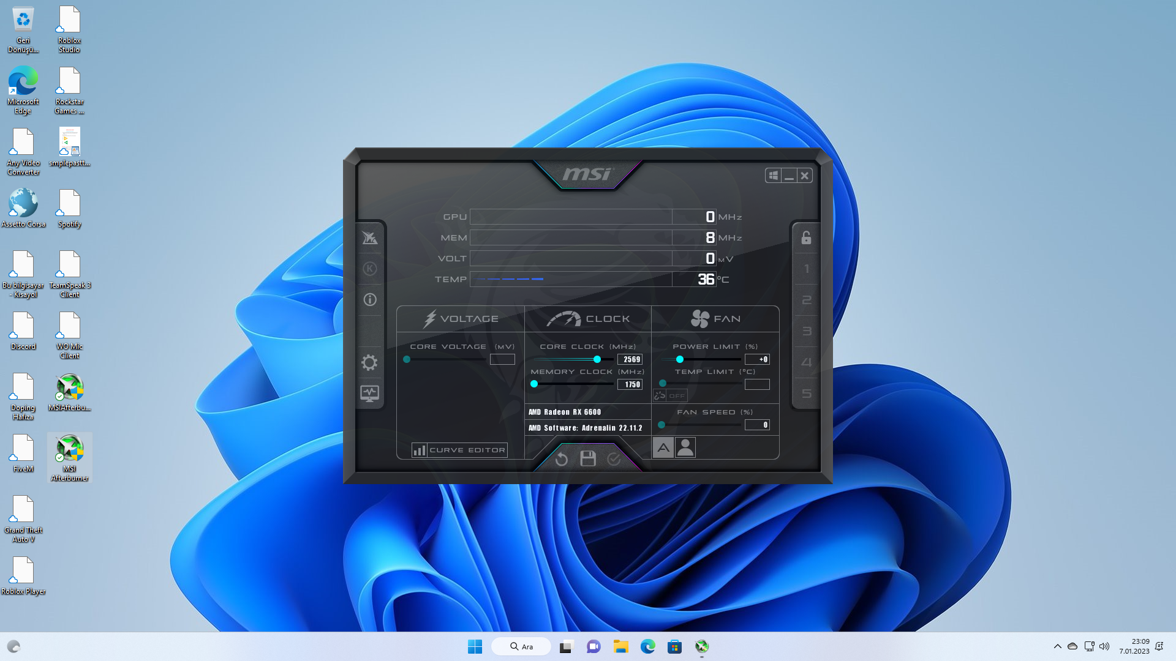This screenshot has width=1176, height=661.
Task: Toggle user-defined fan control icon
Action: point(685,448)
